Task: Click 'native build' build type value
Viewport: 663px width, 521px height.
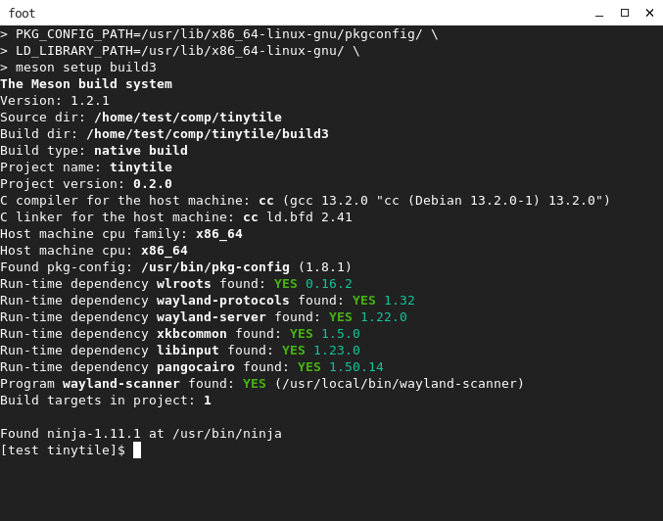Action: click(141, 151)
